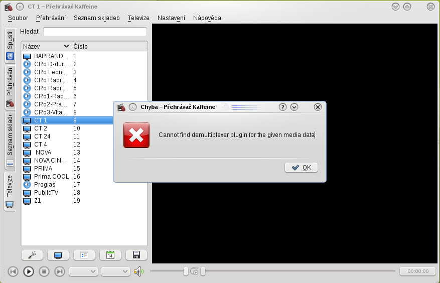Minimize the main Kaffeine window

pos(395,7)
